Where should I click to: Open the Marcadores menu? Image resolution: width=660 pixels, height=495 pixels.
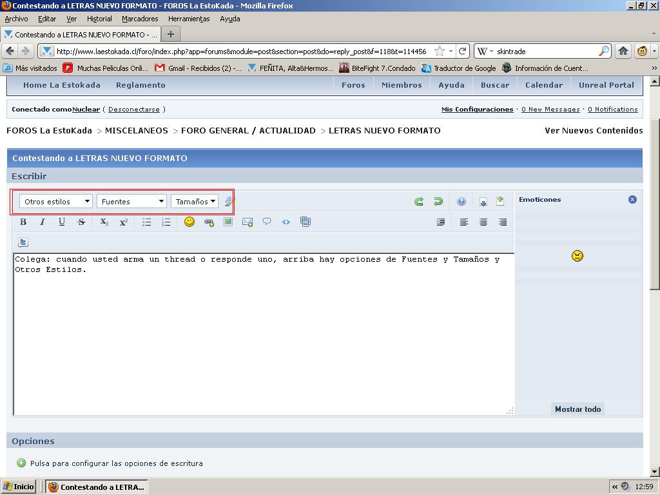click(x=140, y=19)
